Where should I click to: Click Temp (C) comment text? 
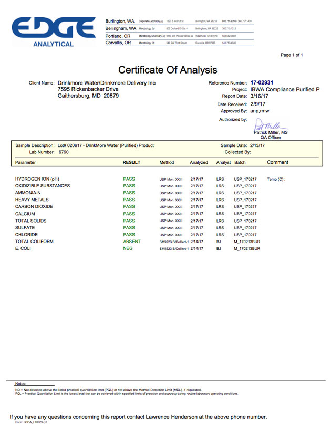[276, 179]
